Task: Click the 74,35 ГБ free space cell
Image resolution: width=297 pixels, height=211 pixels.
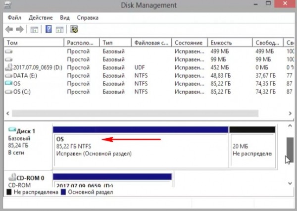Action: 265,84
